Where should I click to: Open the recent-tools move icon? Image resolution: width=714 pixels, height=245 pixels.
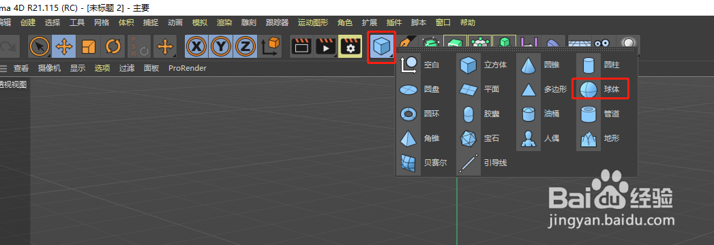165,46
